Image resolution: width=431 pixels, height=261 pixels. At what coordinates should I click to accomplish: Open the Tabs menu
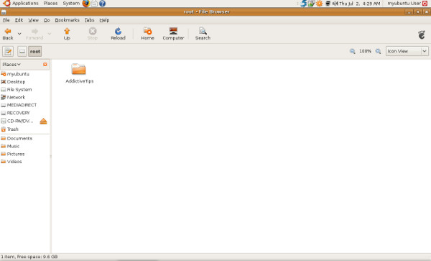89,20
